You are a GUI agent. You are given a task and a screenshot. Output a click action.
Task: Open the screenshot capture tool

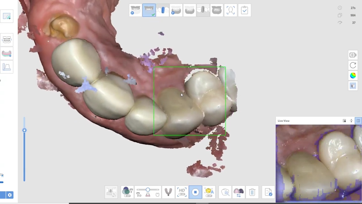(353, 55)
